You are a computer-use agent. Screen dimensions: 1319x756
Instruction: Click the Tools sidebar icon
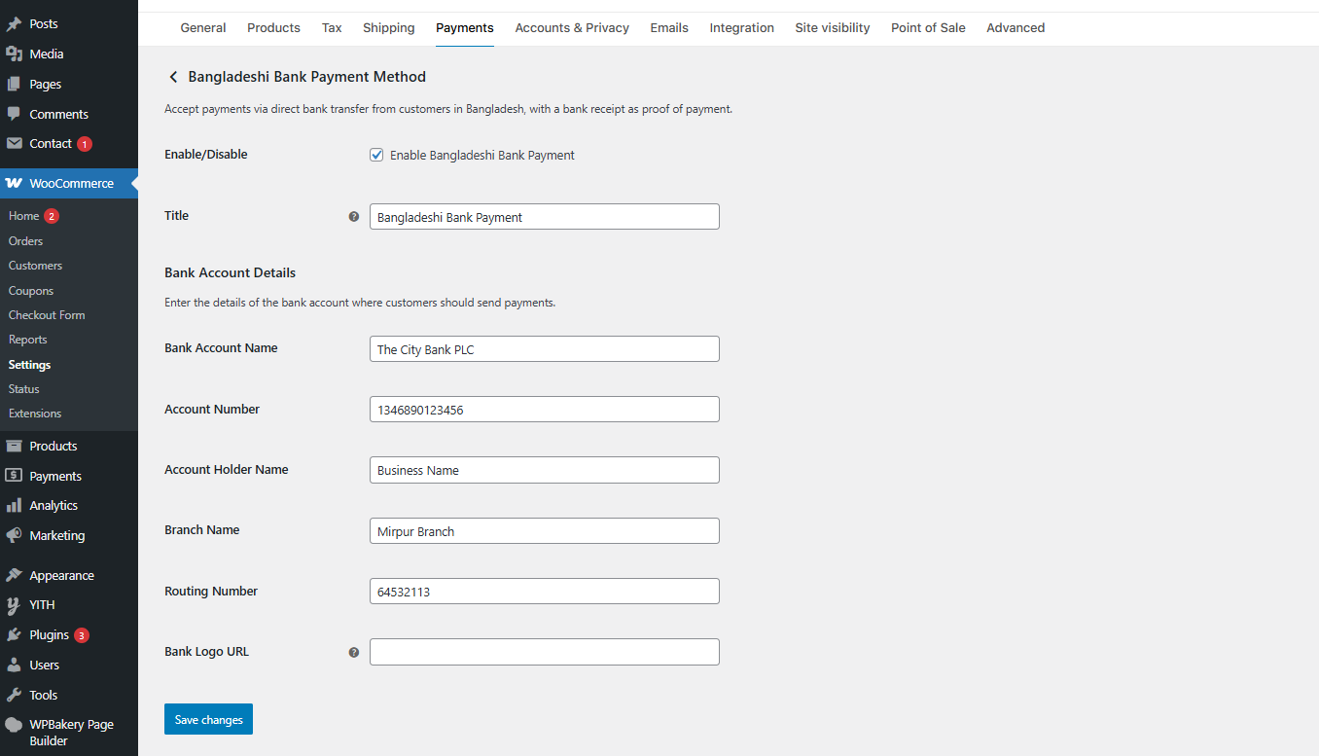(x=14, y=695)
